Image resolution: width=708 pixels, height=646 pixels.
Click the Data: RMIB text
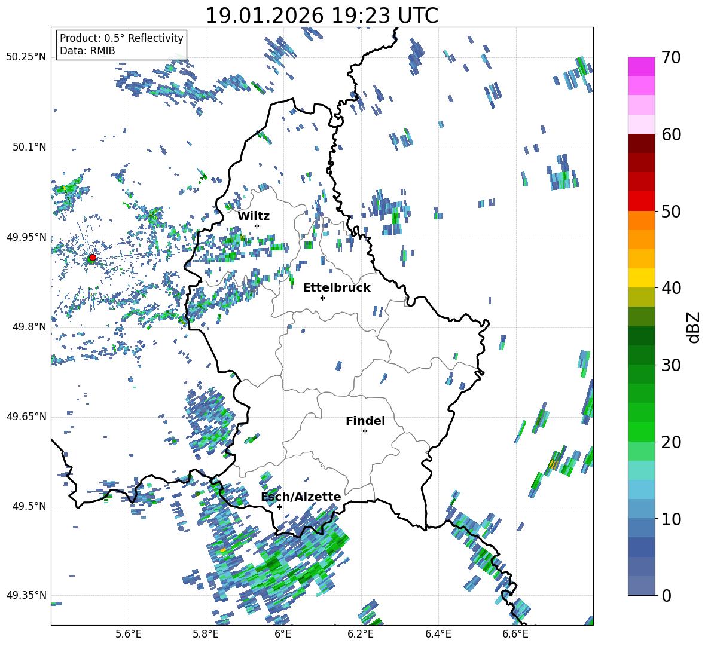click(x=87, y=51)
